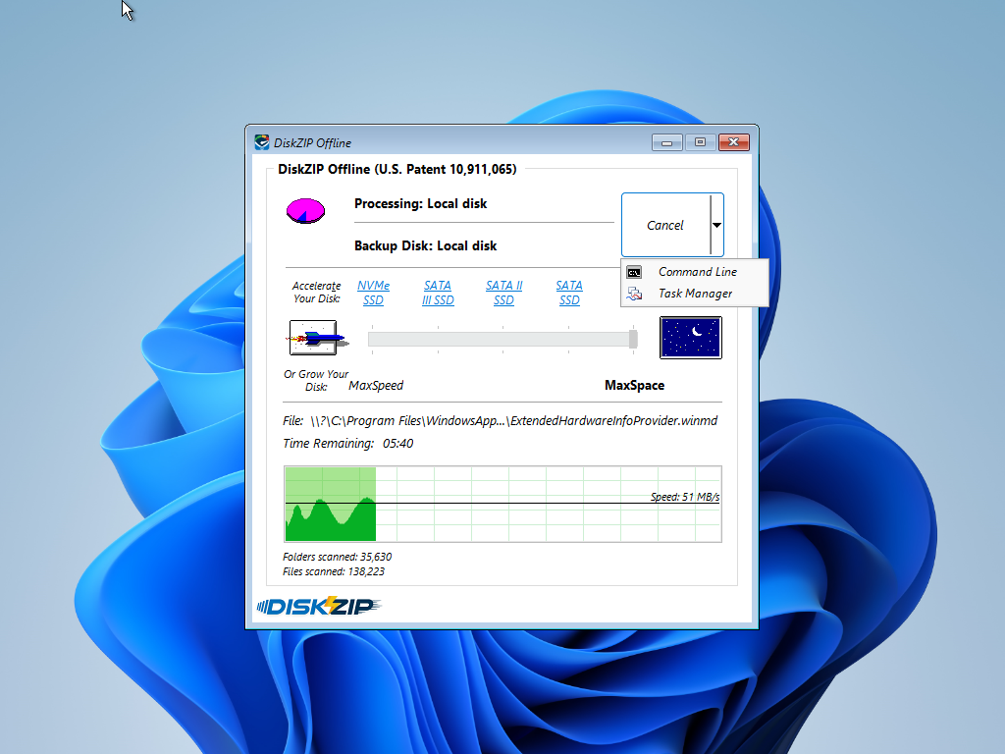This screenshot has width=1005, height=754.
Task: Click the DiskZIP logo at bottom
Action: point(319,606)
